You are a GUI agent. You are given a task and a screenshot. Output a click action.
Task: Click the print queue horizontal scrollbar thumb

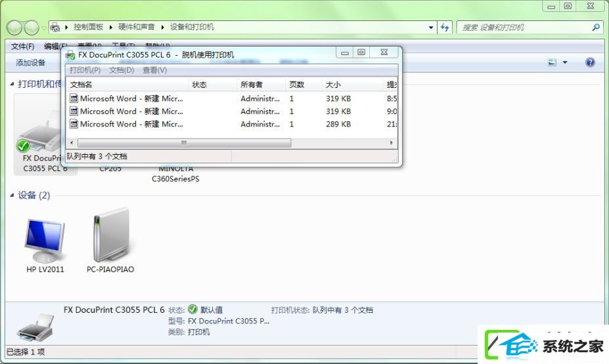tap(184, 143)
